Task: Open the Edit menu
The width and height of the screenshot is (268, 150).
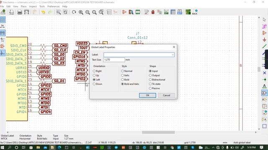Action: pos(8,6)
